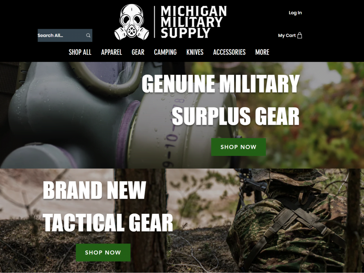Click the Brand New Tactical Gear heading
Viewport: 364px width, 273px height.
[x=108, y=206]
